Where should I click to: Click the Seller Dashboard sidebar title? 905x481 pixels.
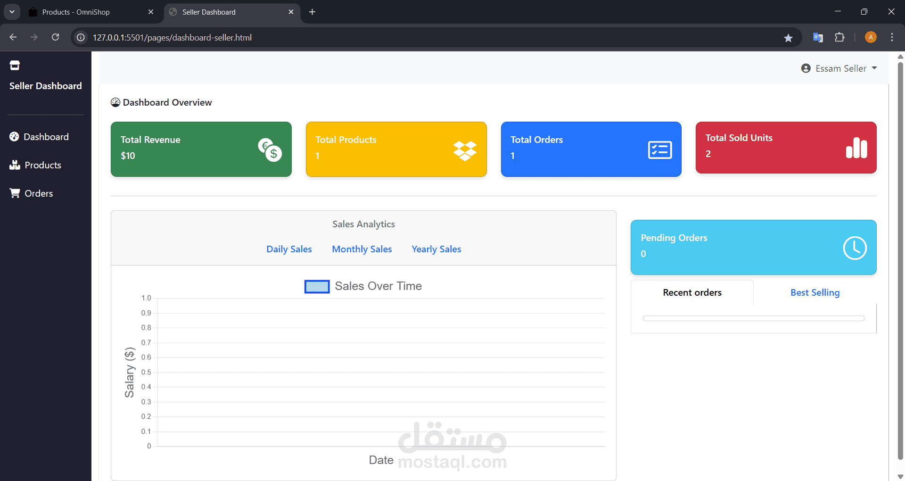coord(46,86)
